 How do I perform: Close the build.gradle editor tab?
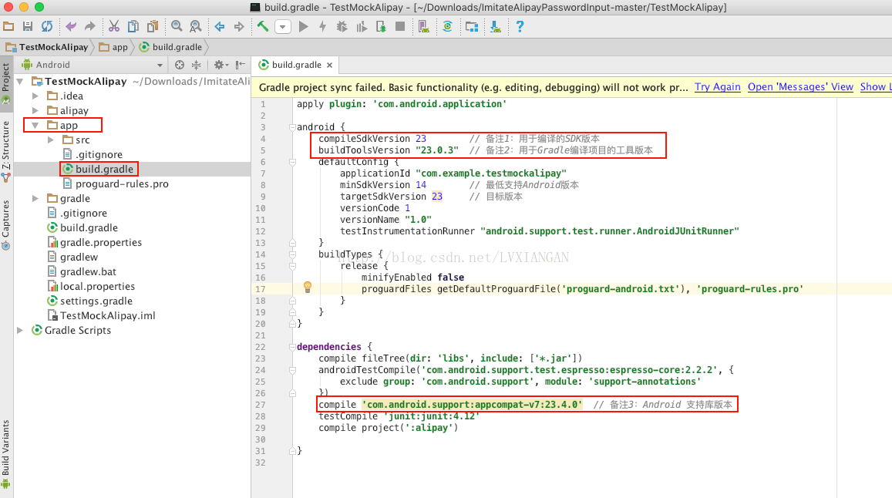click(329, 65)
